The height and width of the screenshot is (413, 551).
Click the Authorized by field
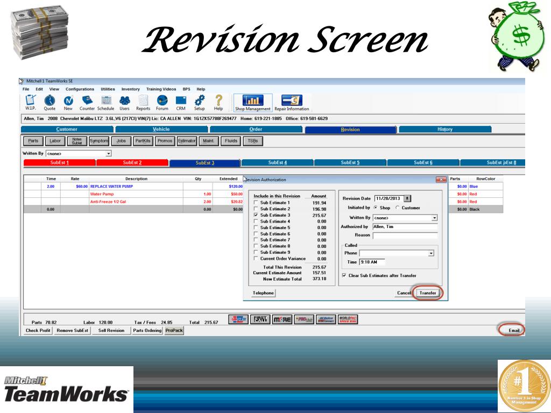(405, 226)
